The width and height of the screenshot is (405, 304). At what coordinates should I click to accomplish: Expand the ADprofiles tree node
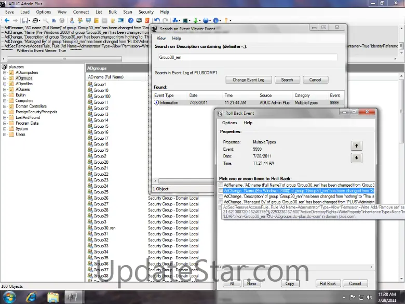pos(4,84)
